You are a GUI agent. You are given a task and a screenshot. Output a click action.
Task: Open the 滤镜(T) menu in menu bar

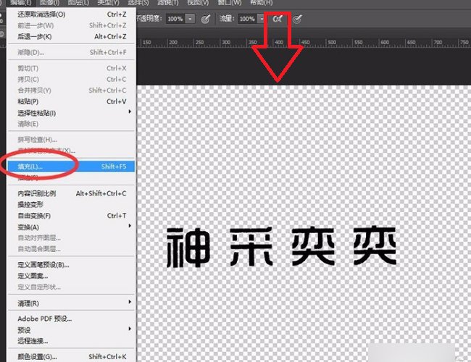[x=168, y=3]
